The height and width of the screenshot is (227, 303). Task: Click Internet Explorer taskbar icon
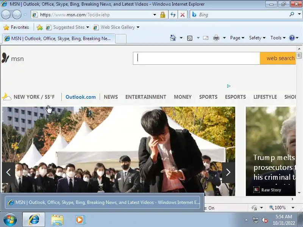[34, 220]
